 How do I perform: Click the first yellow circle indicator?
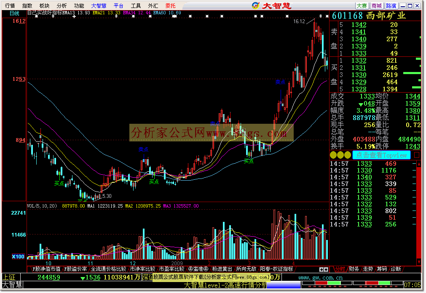pos(333,155)
